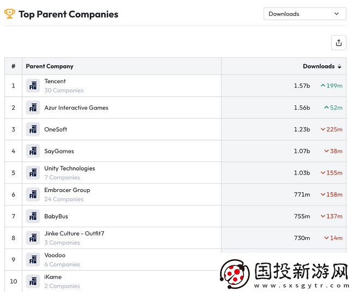This screenshot has height=292, width=354.
Task: Click Jinke Culture - Outfit7 company icon
Action: 33,238
